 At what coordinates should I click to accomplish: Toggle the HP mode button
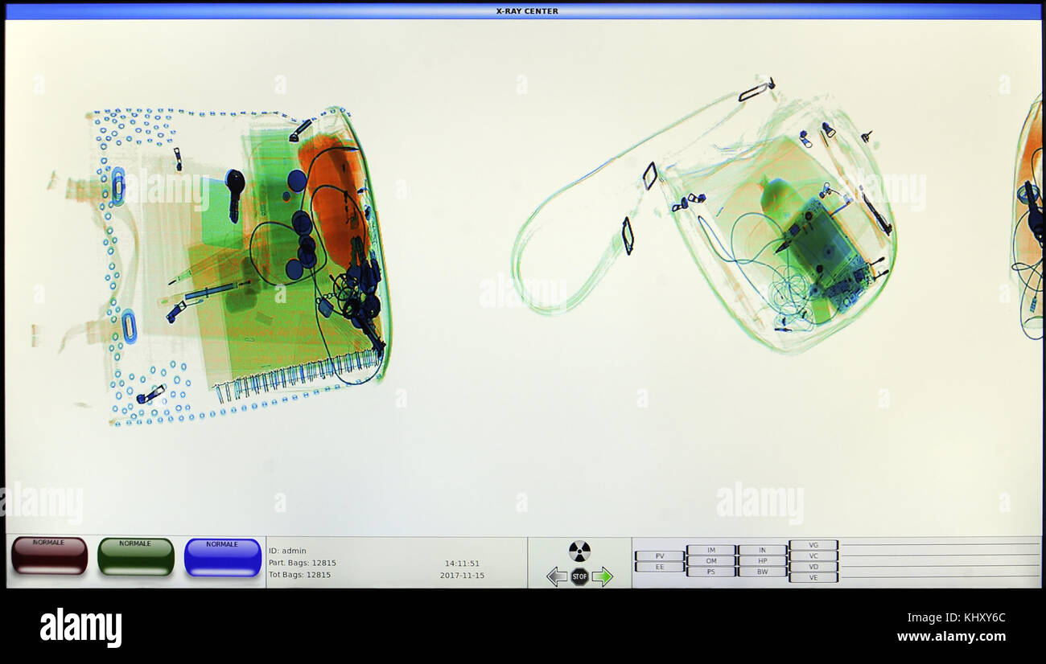click(762, 561)
